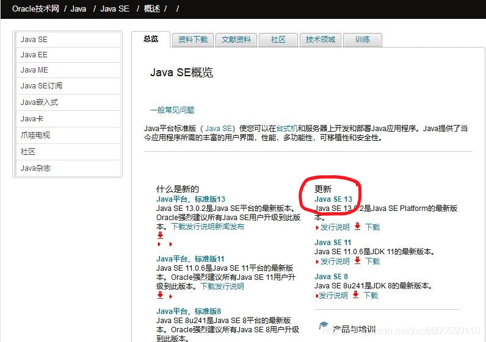This screenshot has width=486, height=342.
Task: Open the Java SE 11 update link
Action: click(333, 243)
